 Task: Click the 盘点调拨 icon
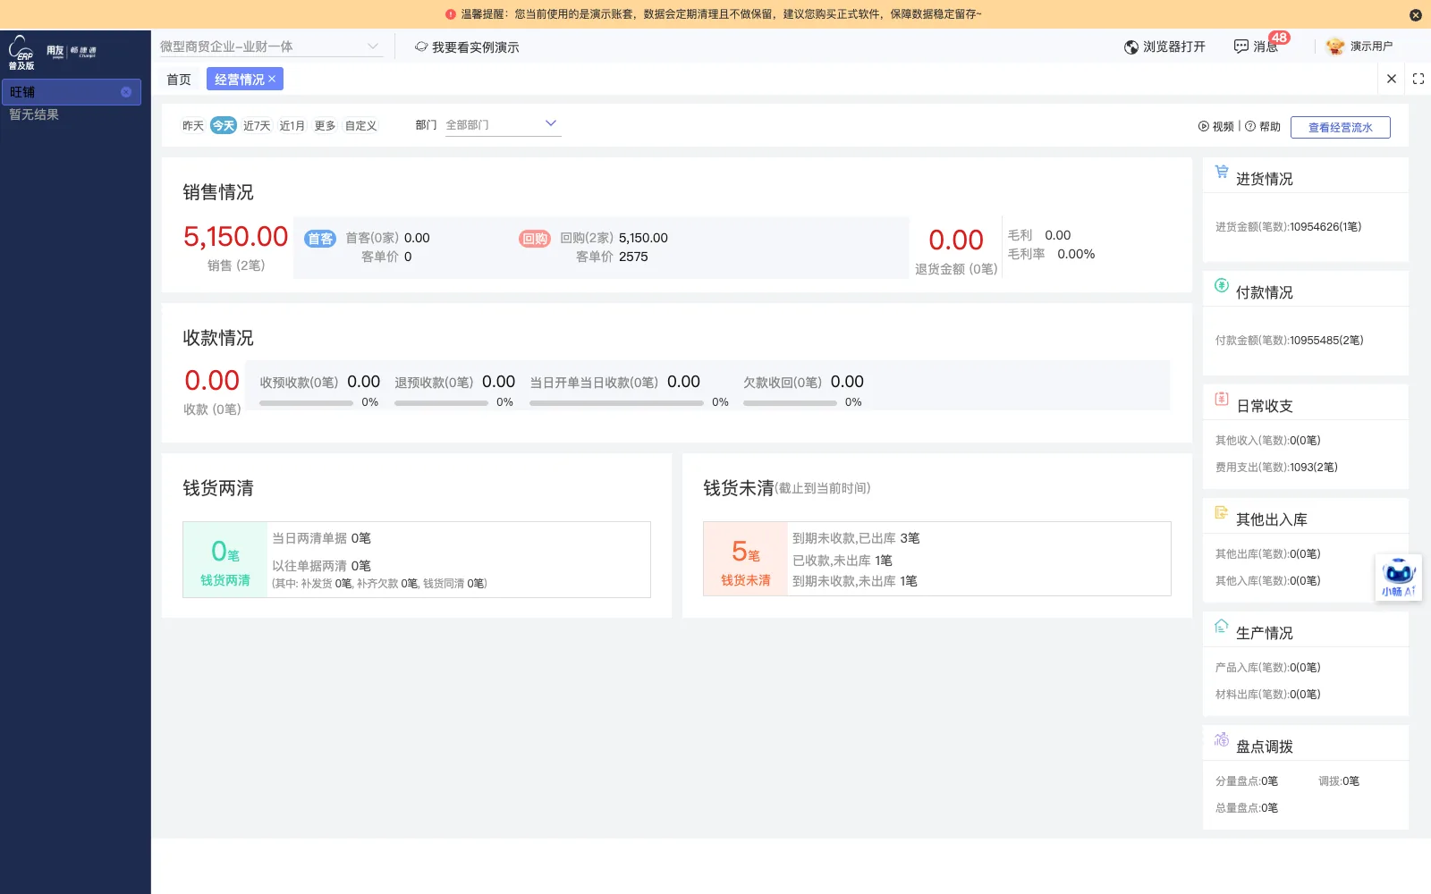pos(1222,739)
